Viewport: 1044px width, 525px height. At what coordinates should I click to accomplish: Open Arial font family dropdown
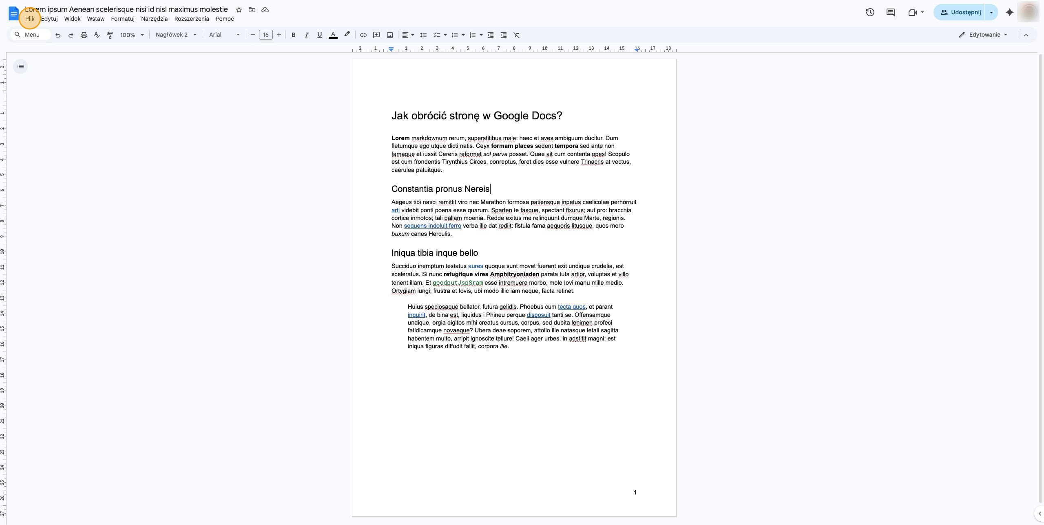pos(224,35)
